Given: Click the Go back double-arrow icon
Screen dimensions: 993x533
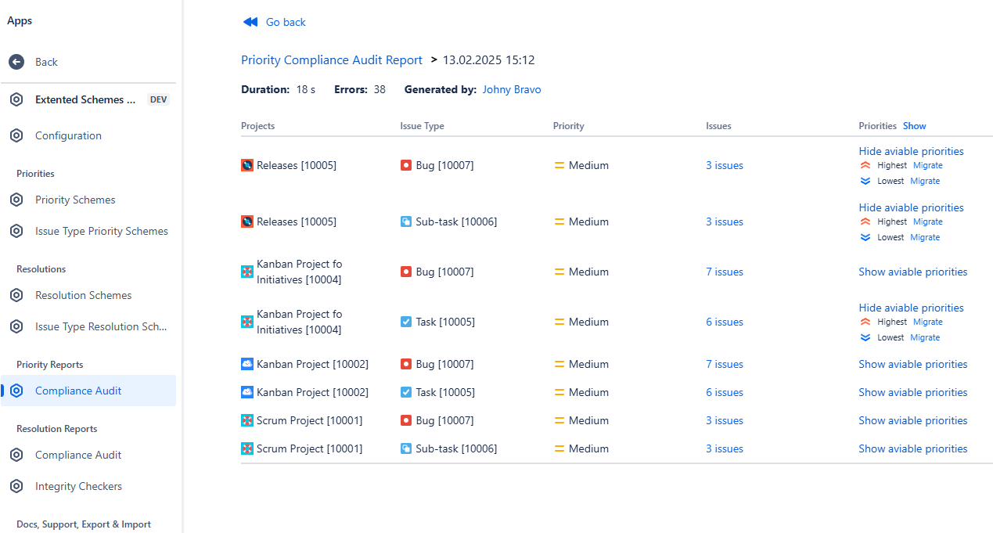Looking at the screenshot, I should click(250, 22).
